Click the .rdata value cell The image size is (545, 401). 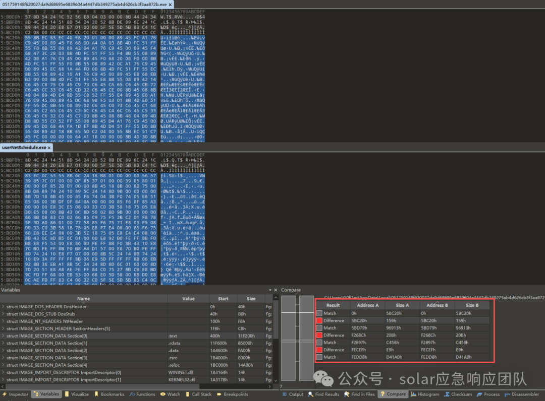188,343
